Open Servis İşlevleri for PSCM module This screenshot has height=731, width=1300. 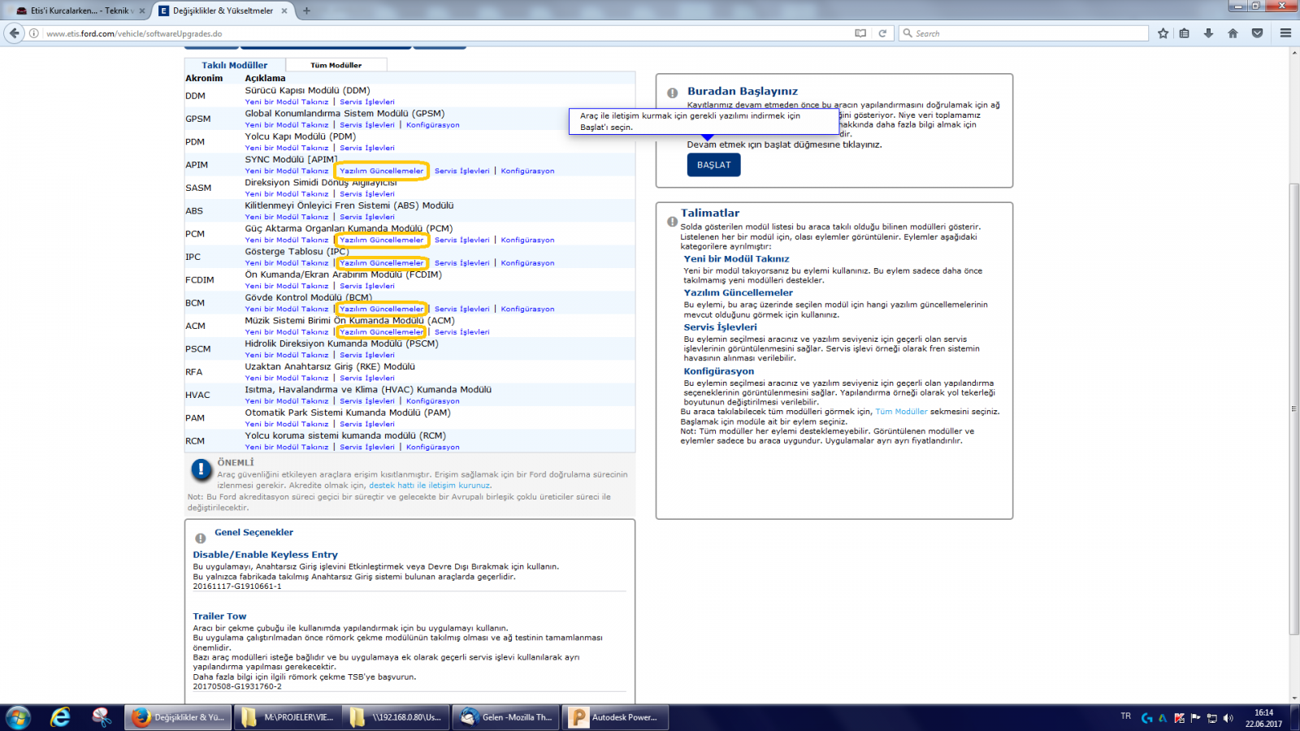[366, 355]
